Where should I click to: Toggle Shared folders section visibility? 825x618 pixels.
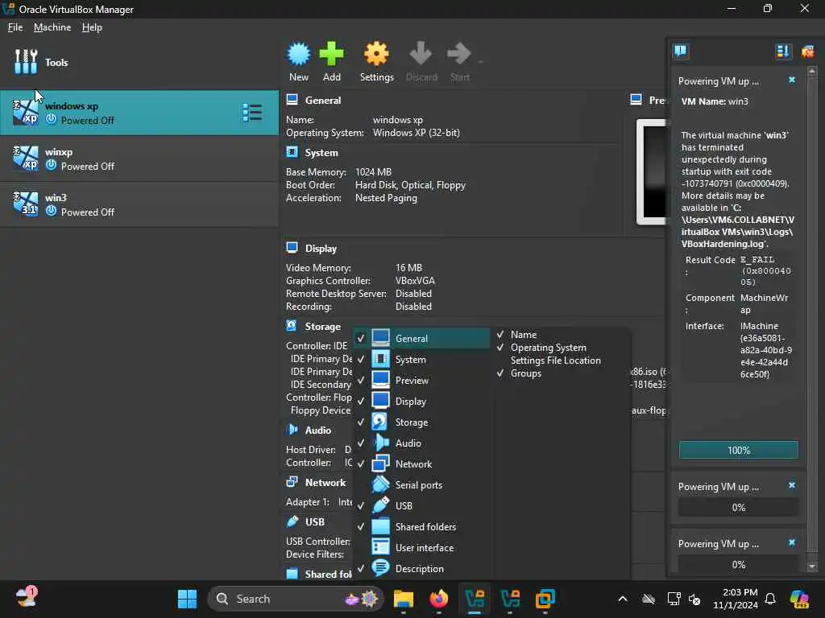pyautogui.click(x=421, y=526)
